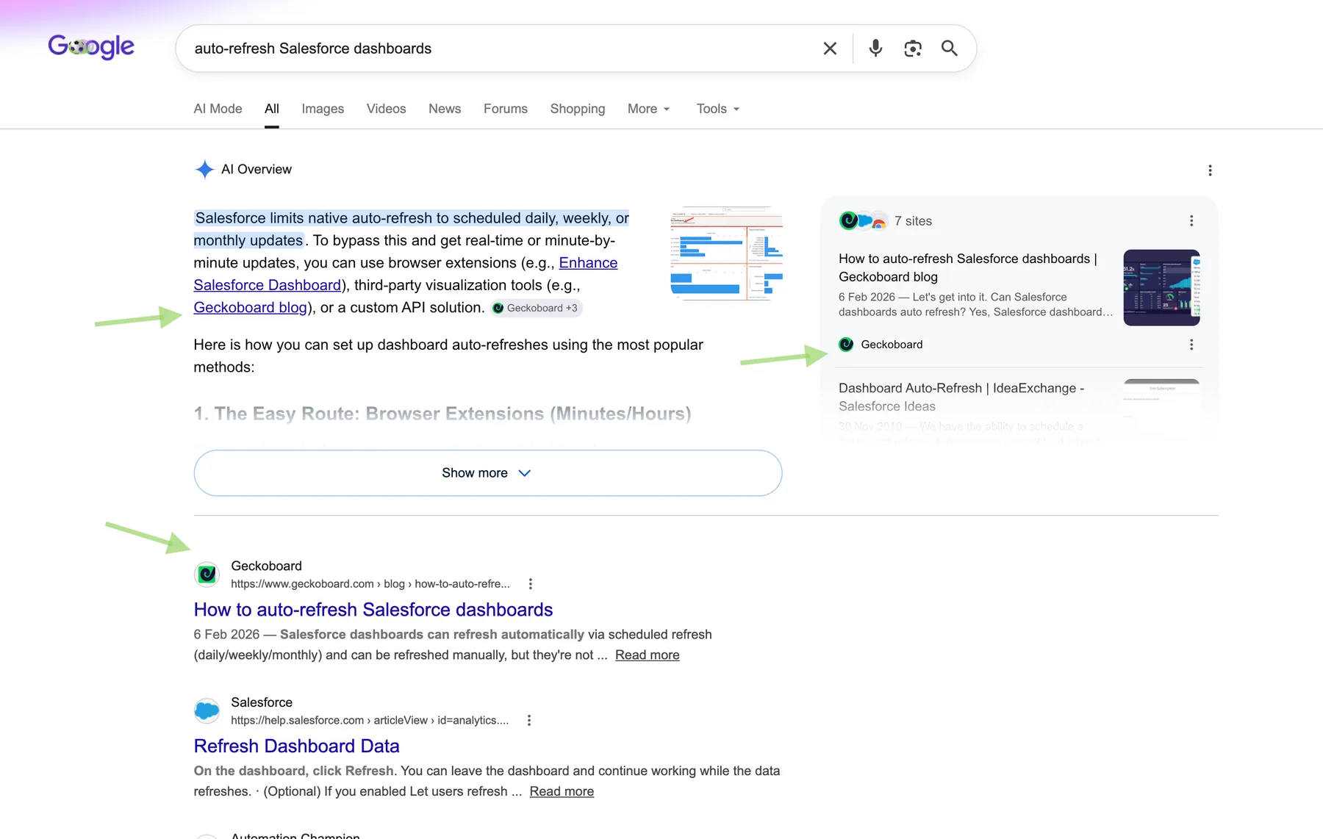Open the Geckoboard blog link in AI Overview

(x=251, y=308)
